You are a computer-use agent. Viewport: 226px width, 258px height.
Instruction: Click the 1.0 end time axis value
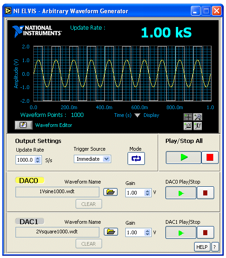[210, 107]
